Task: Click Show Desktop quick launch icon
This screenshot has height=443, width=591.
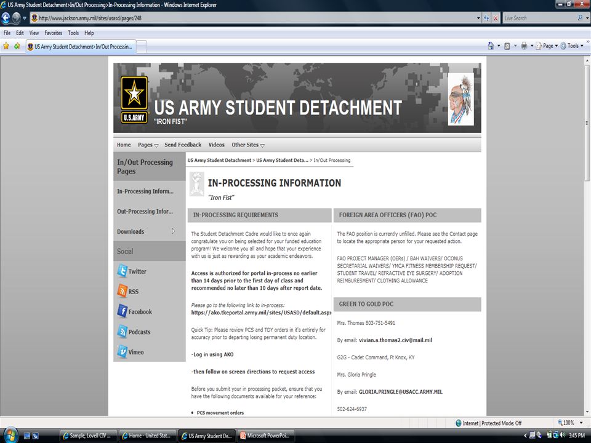Action: pyautogui.click(x=26, y=436)
